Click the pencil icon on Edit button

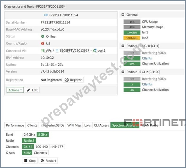(28, 90)
